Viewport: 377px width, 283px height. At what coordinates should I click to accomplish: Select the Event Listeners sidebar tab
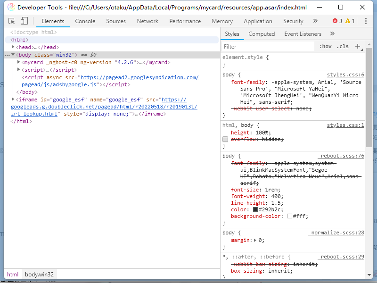click(303, 34)
